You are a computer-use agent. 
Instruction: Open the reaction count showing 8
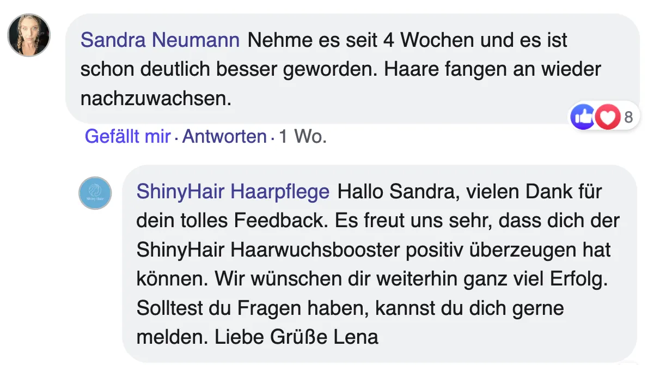pyautogui.click(x=628, y=117)
